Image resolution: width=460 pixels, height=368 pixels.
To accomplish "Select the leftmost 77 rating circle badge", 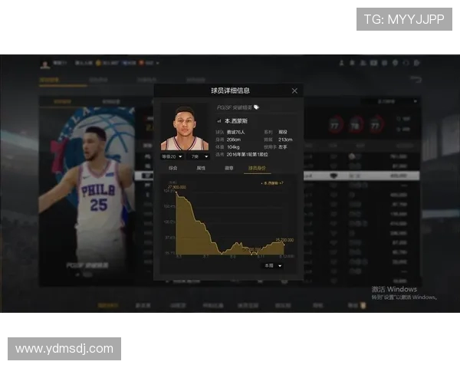I will pos(334,124).
